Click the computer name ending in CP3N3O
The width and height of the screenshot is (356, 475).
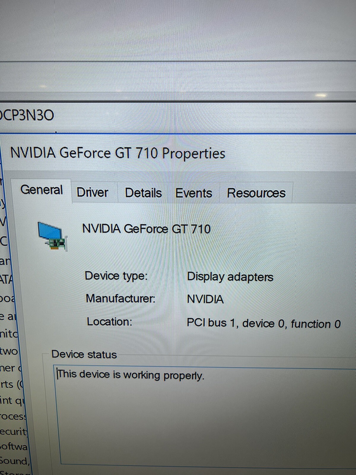[27, 115]
